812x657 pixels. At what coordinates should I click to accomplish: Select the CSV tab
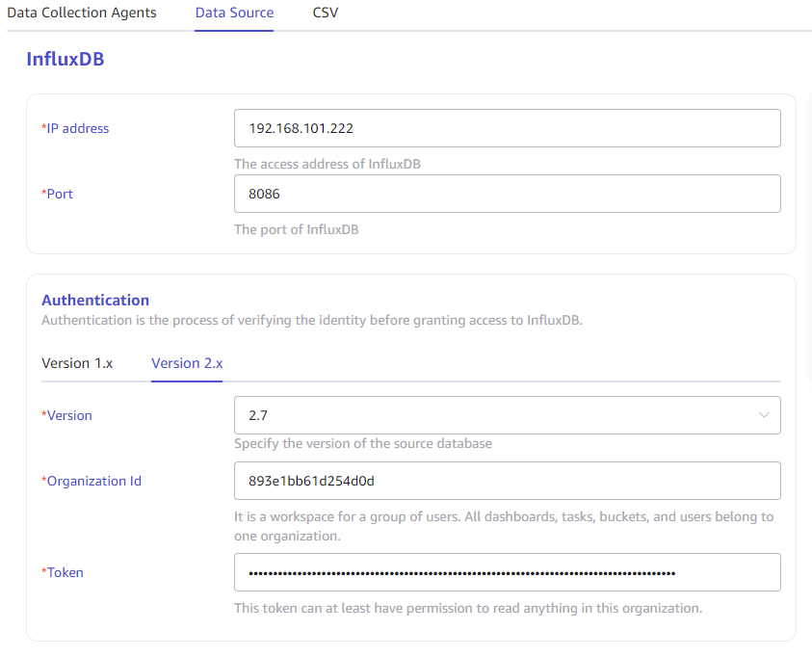pos(325,13)
